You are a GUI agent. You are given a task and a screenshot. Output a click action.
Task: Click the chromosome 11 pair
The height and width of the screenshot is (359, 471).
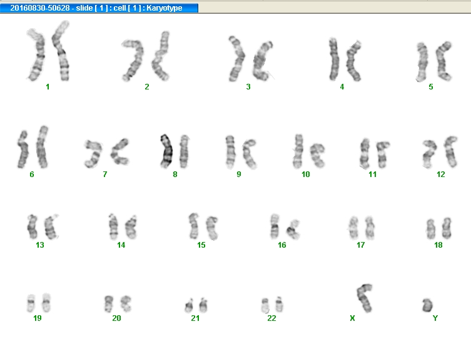pos(375,153)
